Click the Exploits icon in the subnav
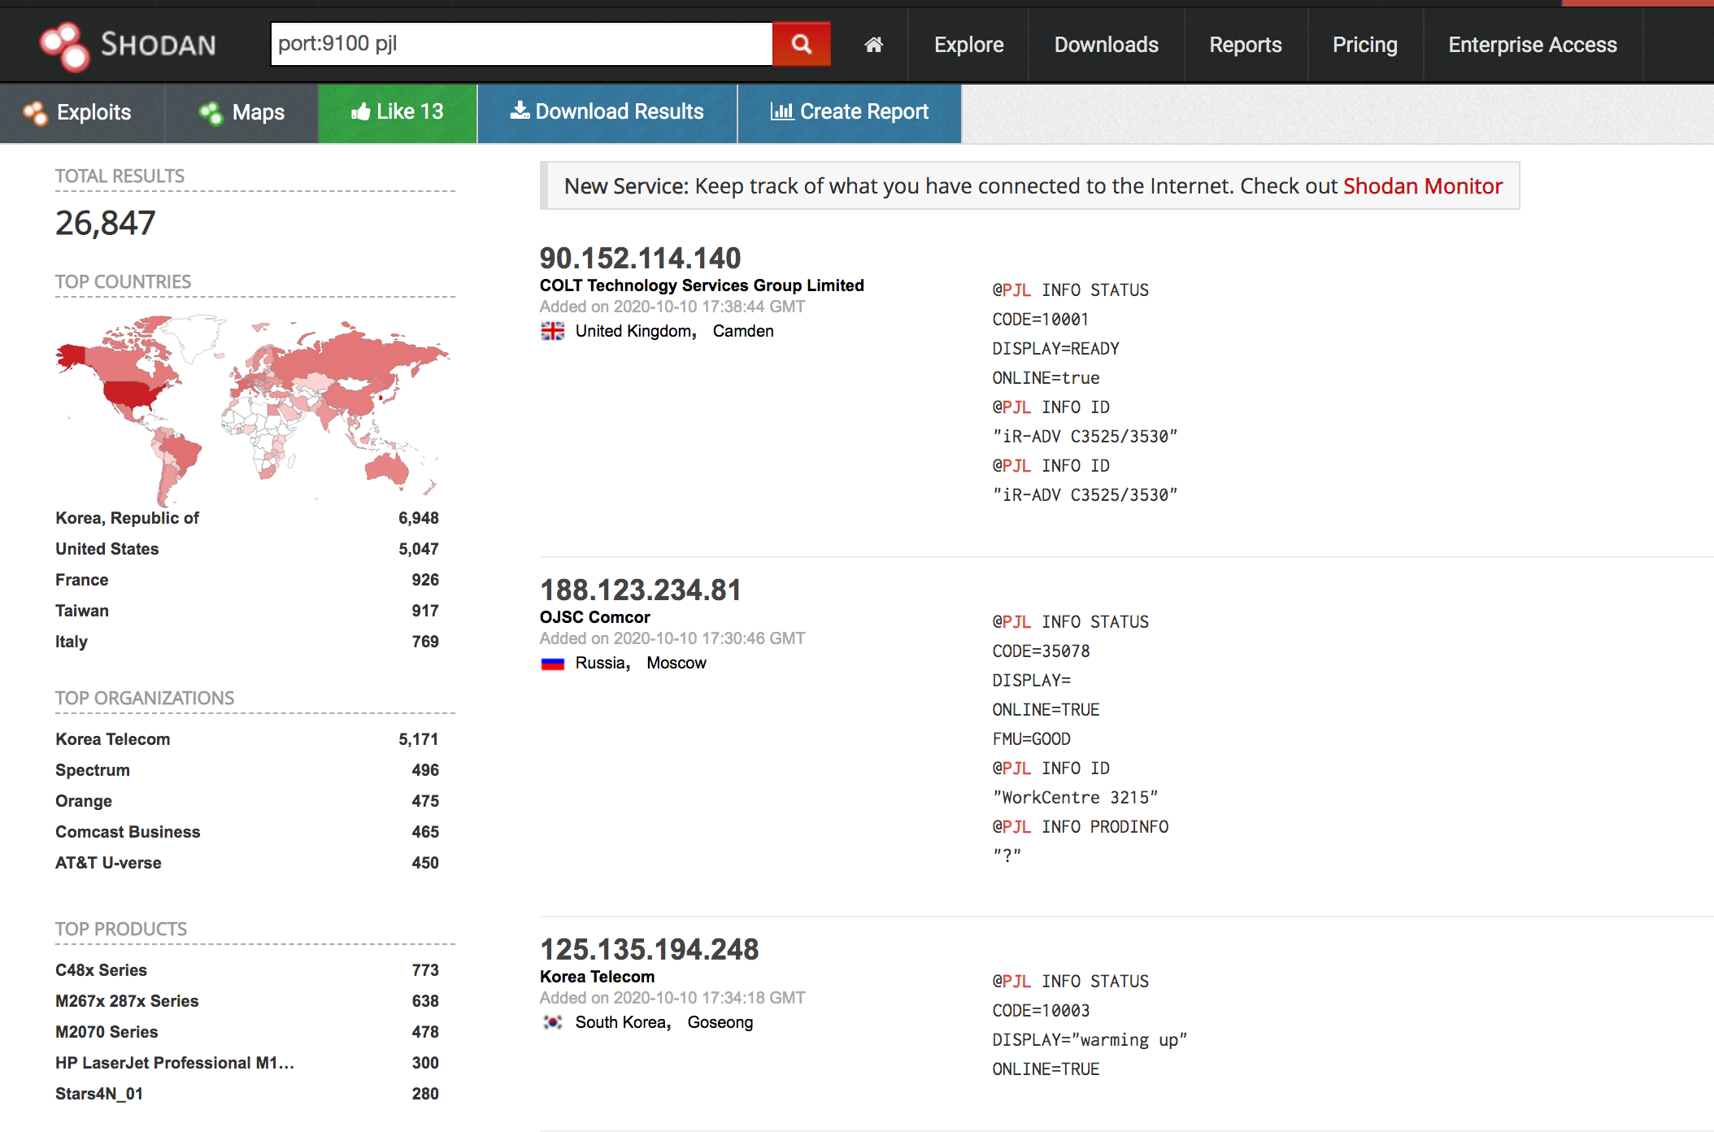The width and height of the screenshot is (1714, 1132). (x=35, y=113)
